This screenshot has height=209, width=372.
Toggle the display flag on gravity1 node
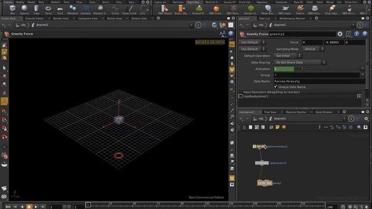pos(271,183)
